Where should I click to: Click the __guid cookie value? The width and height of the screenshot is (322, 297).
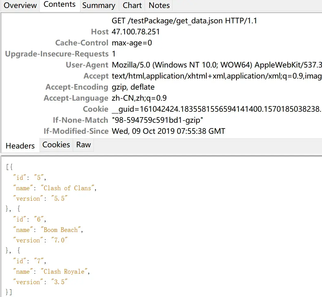coord(217,109)
